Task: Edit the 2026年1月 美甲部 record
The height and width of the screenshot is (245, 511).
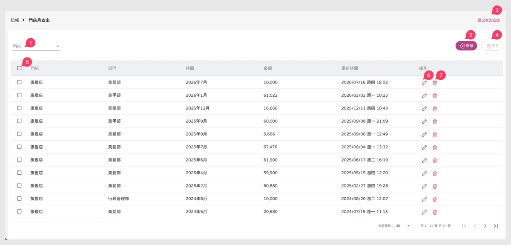Action: [424, 96]
